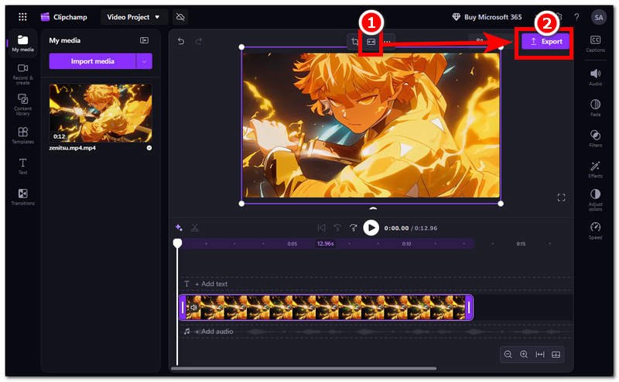Image resolution: width=619 pixels, height=382 pixels.
Task: Collapse the My media panel
Action: pos(145,40)
